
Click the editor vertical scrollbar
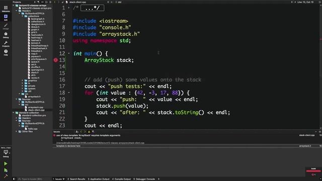pos(321,67)
